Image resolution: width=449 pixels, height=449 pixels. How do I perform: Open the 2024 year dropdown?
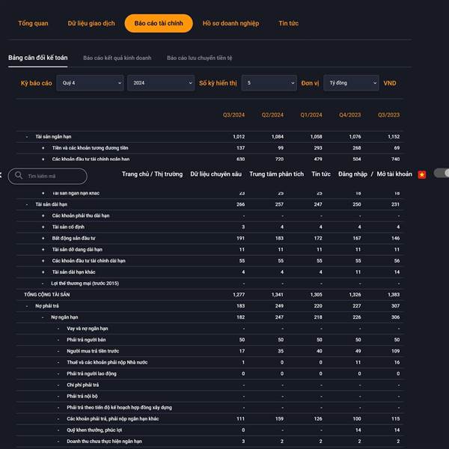161,83
